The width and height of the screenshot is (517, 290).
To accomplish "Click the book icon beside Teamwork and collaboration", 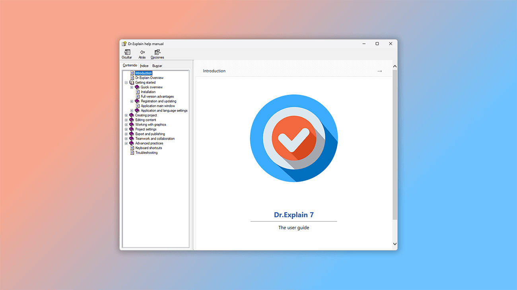I will coord(132,139).
